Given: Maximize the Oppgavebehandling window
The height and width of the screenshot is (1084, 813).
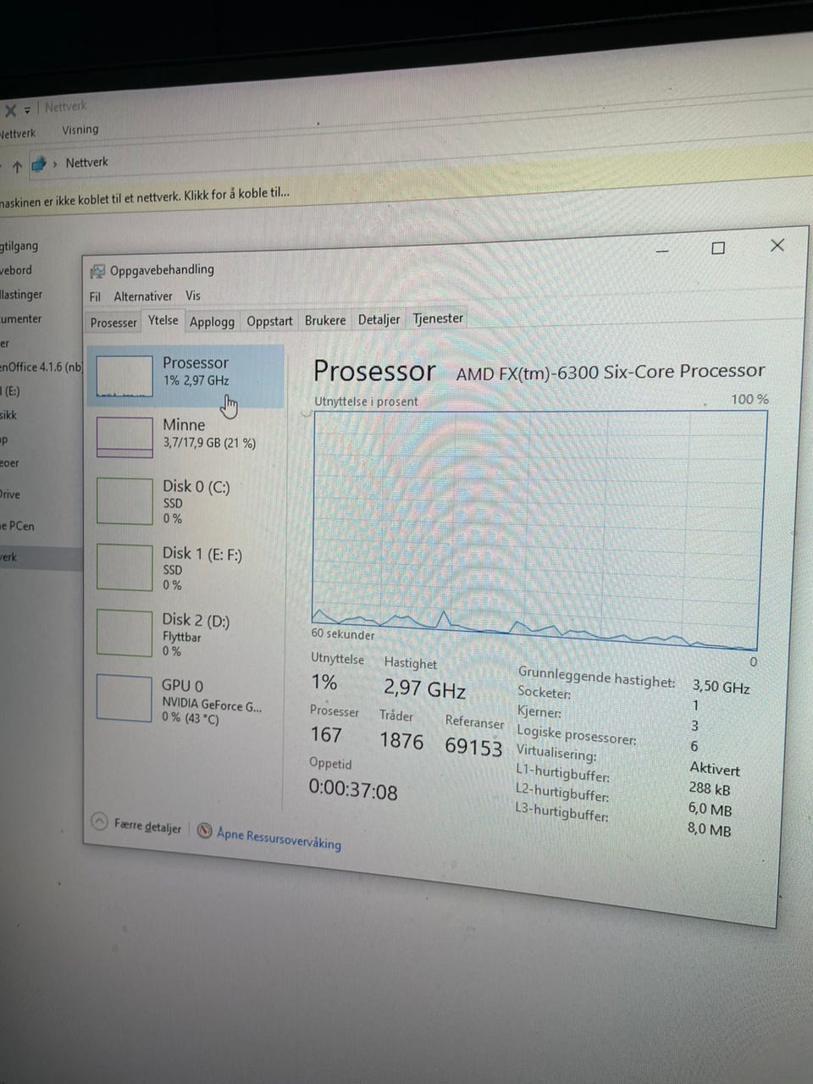Looking at the screenshot, I should tap(718, 248).
